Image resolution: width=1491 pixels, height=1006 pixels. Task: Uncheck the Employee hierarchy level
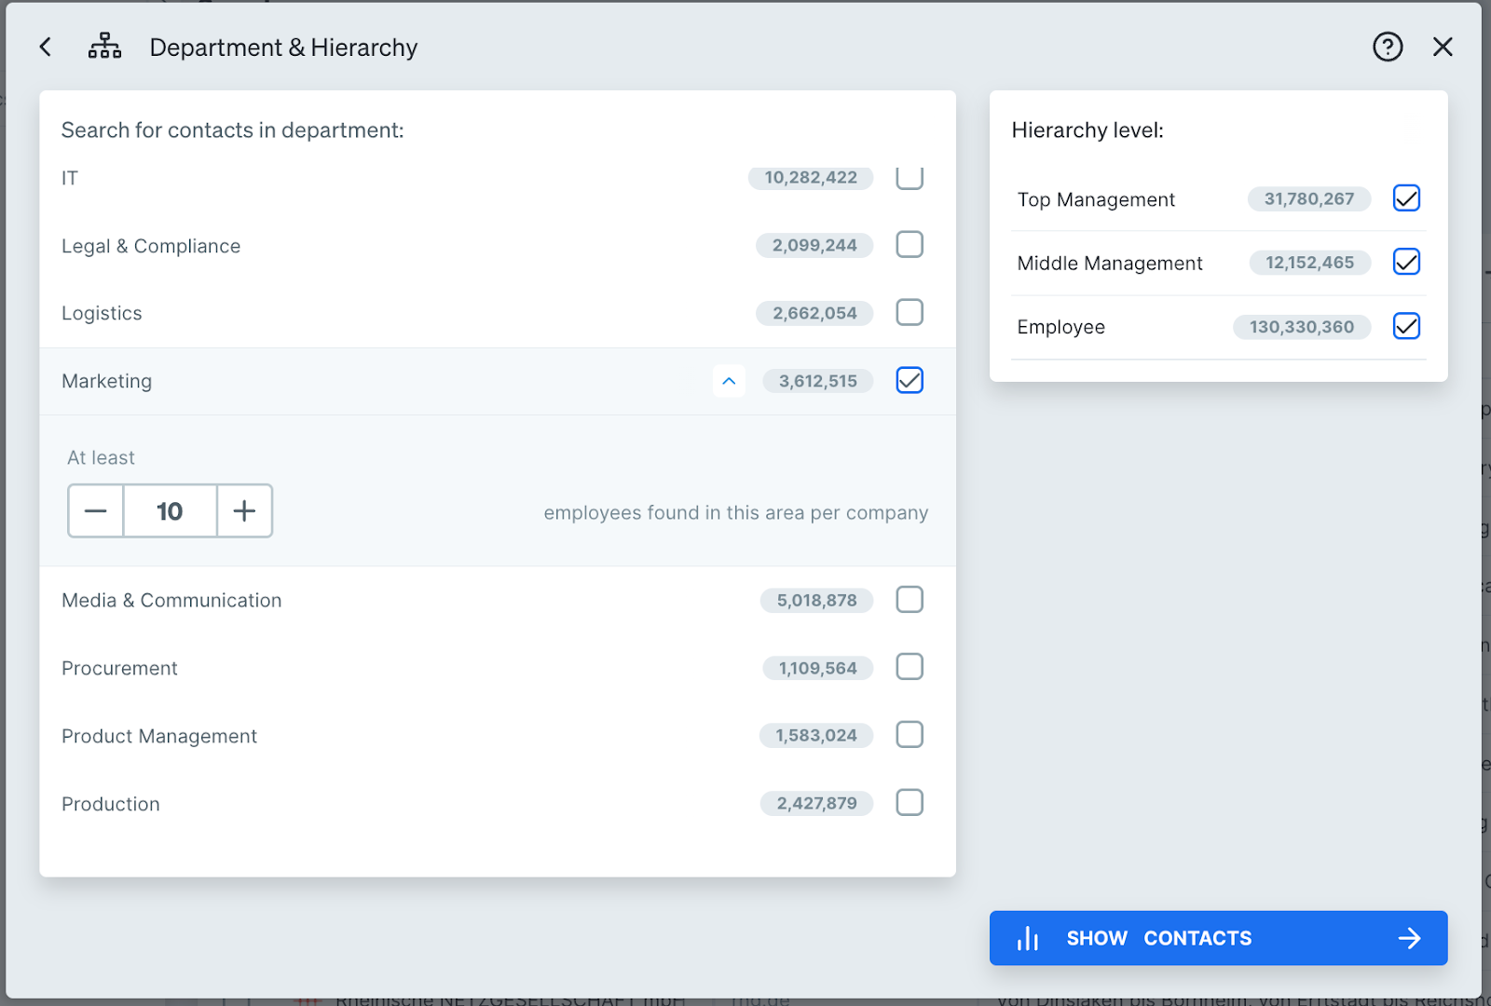(x=1406, y=326)
